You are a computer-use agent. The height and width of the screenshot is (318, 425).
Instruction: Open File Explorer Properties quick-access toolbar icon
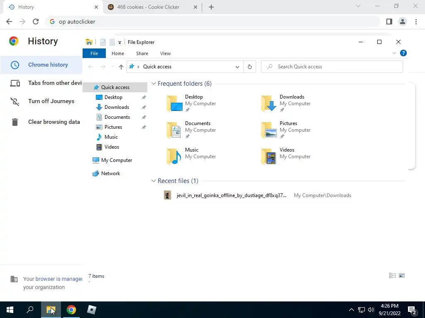103,42
